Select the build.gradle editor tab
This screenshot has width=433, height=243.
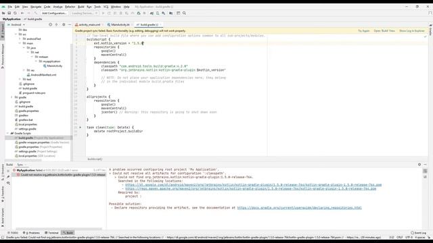[149, 24]
